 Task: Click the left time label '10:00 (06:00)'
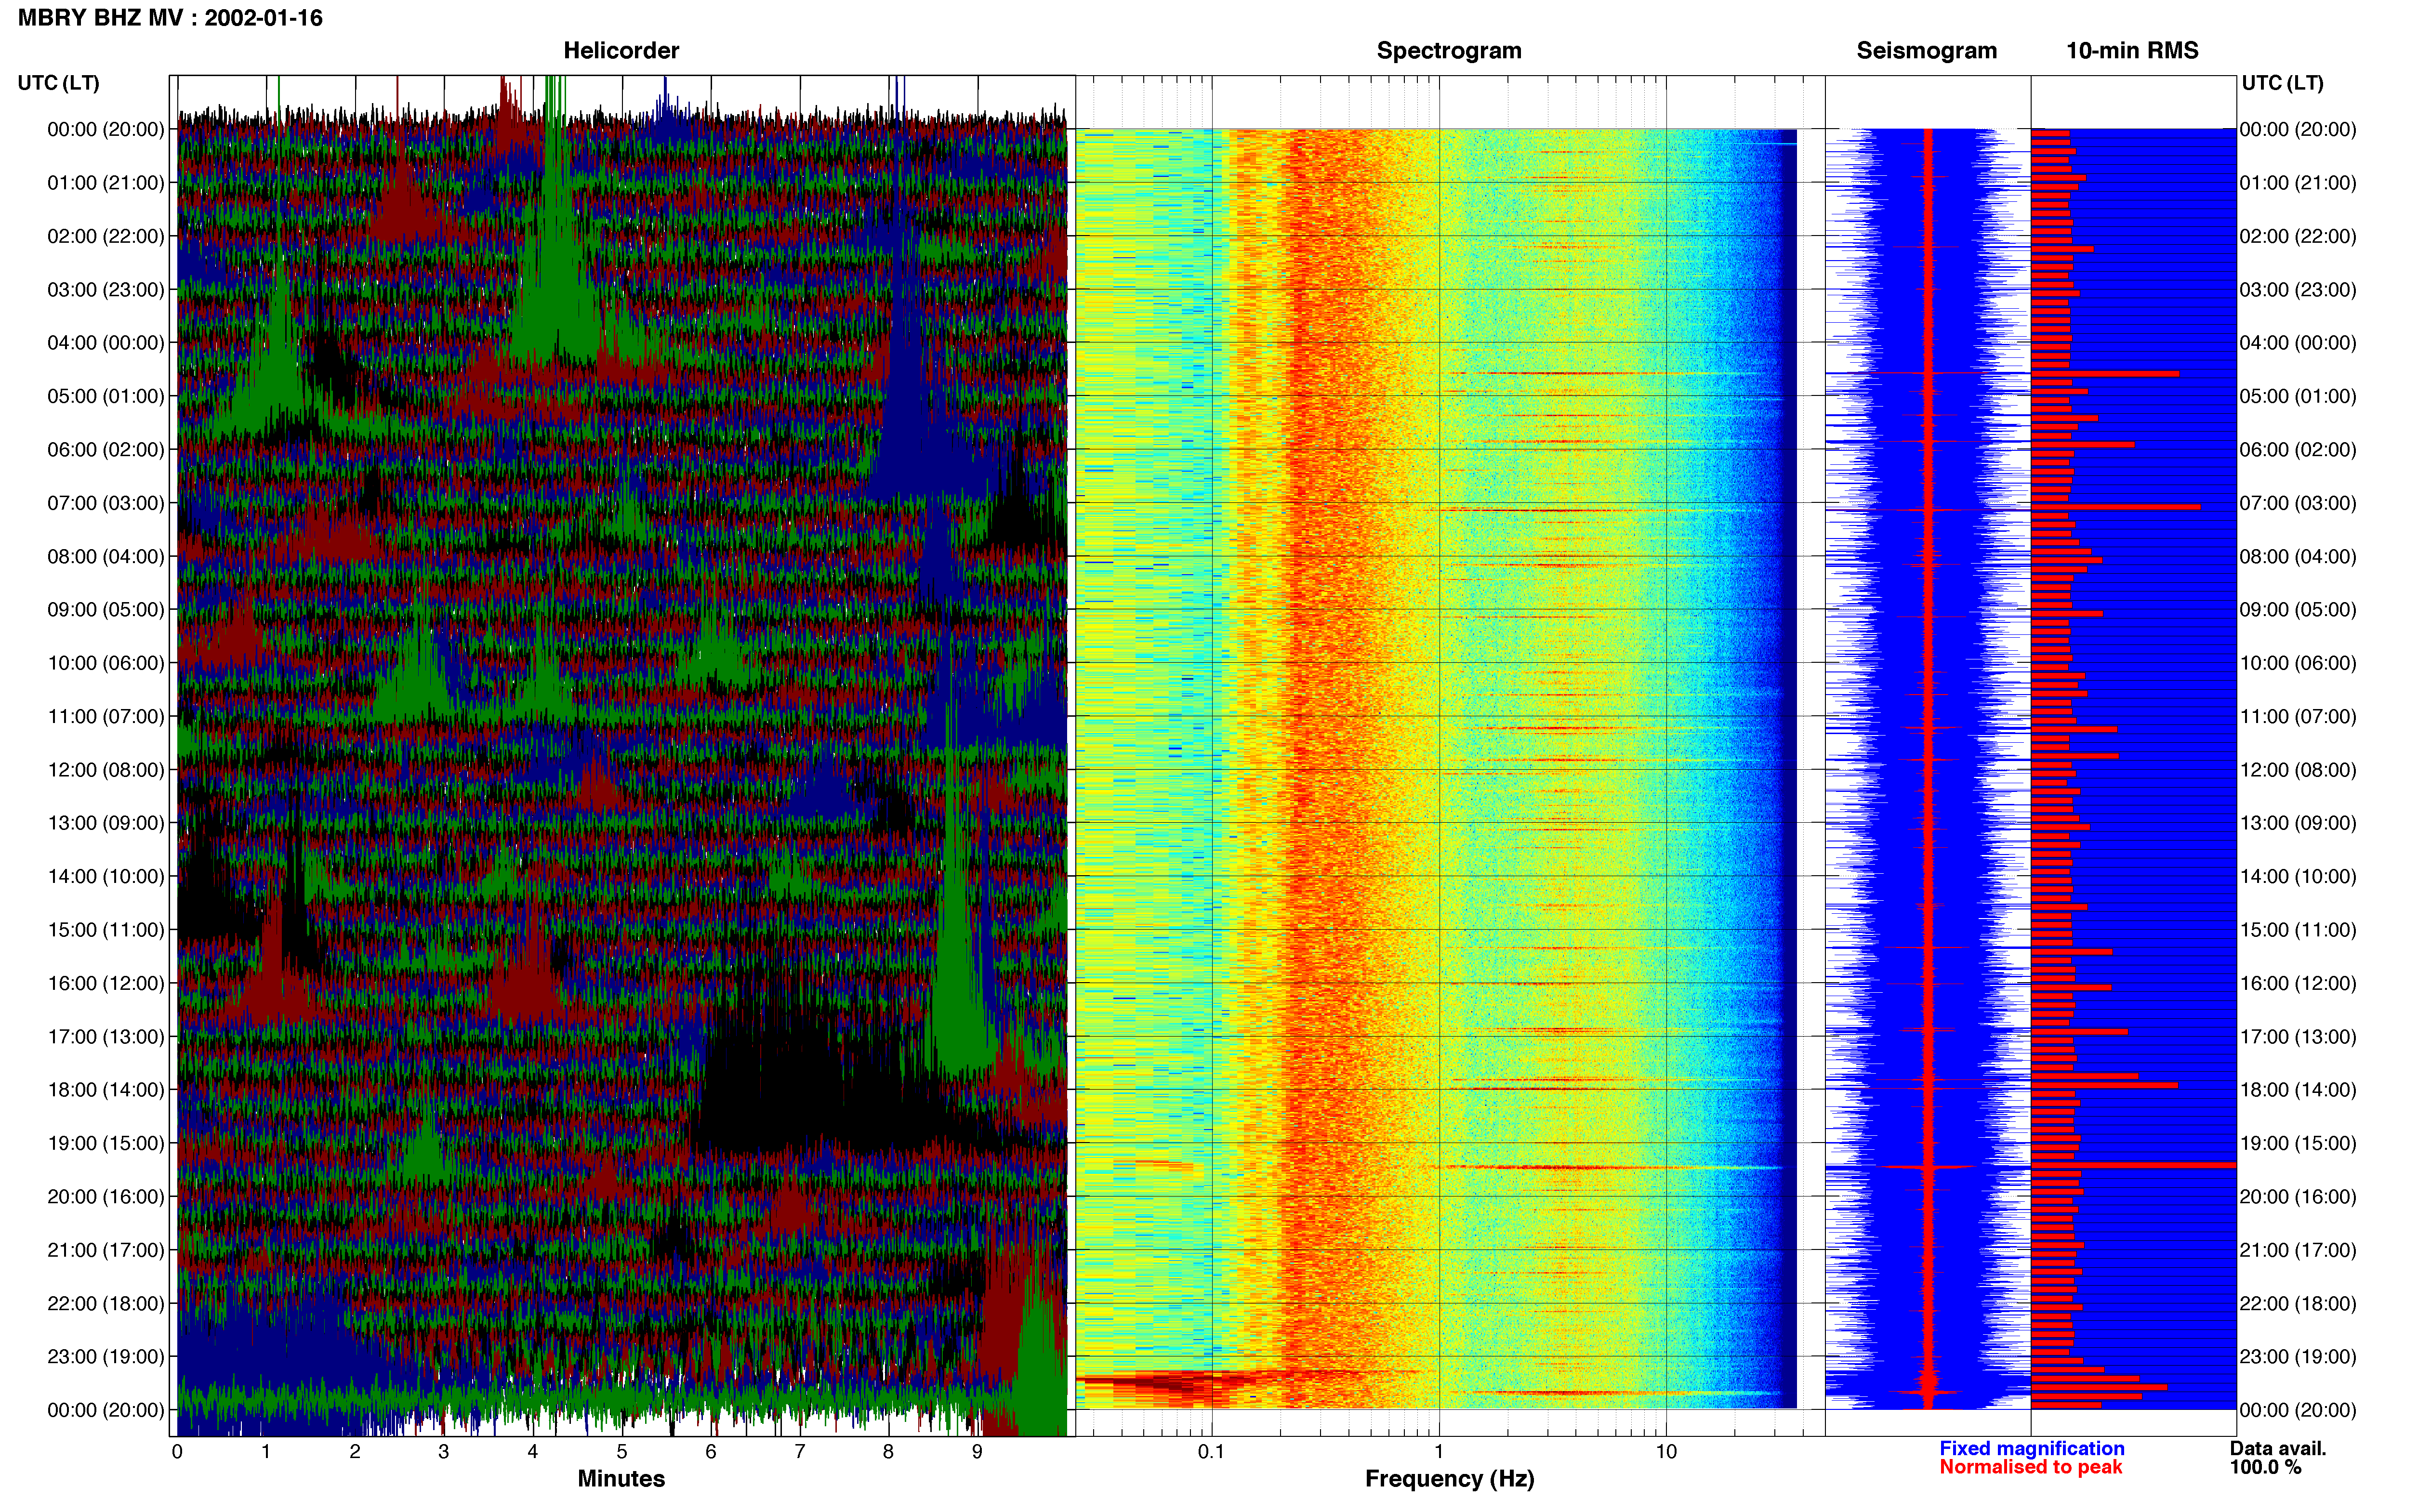click(x=106, y=663)
